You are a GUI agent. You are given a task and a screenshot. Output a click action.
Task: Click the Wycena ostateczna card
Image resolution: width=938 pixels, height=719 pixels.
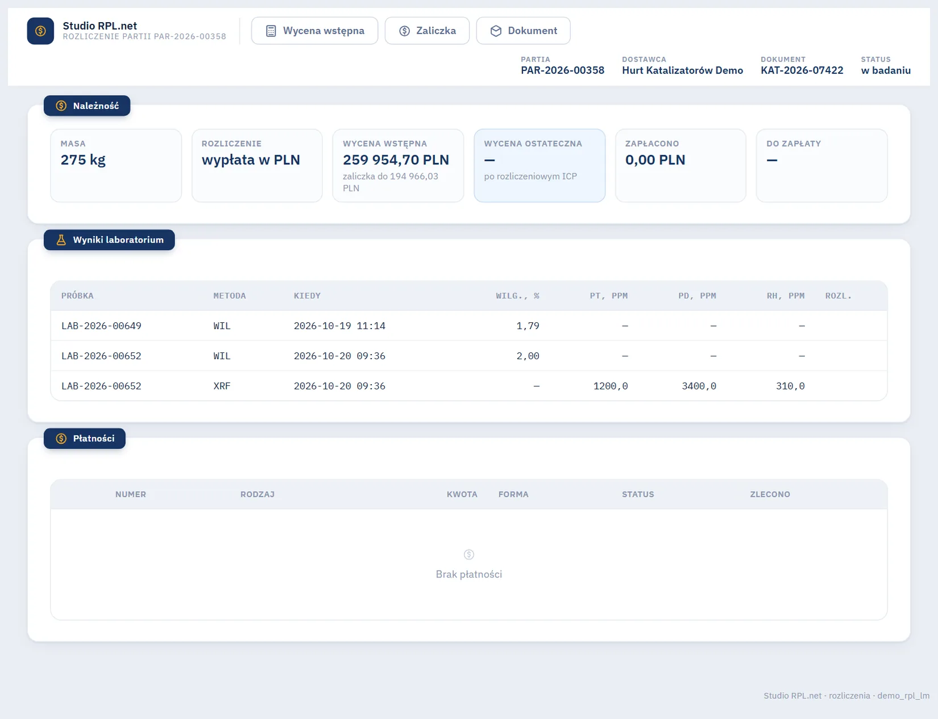coord(539,165)
